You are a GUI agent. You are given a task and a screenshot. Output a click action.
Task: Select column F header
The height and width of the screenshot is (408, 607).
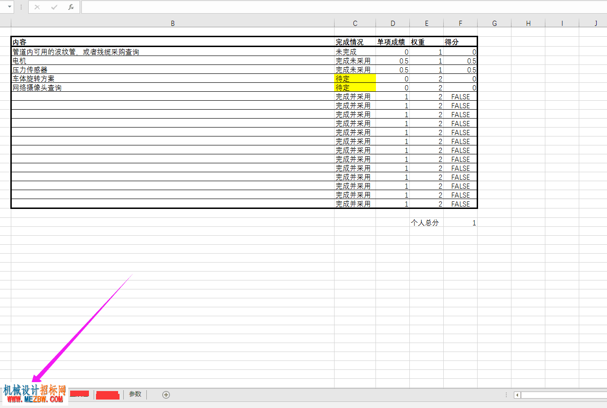460,23
